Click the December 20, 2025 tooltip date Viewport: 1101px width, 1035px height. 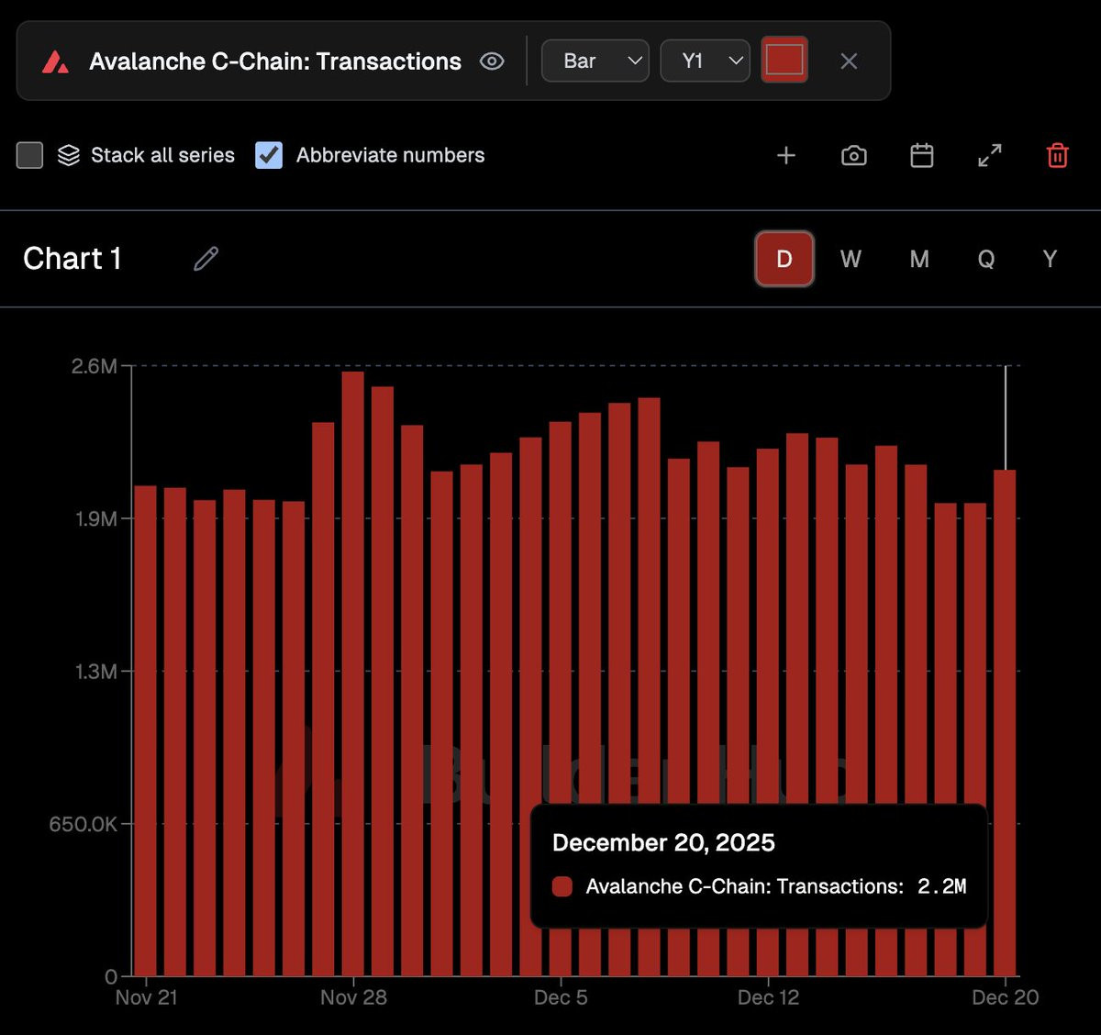click(663, 843)
